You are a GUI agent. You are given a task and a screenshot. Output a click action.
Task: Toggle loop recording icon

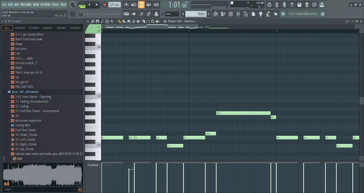pos(157,4)
